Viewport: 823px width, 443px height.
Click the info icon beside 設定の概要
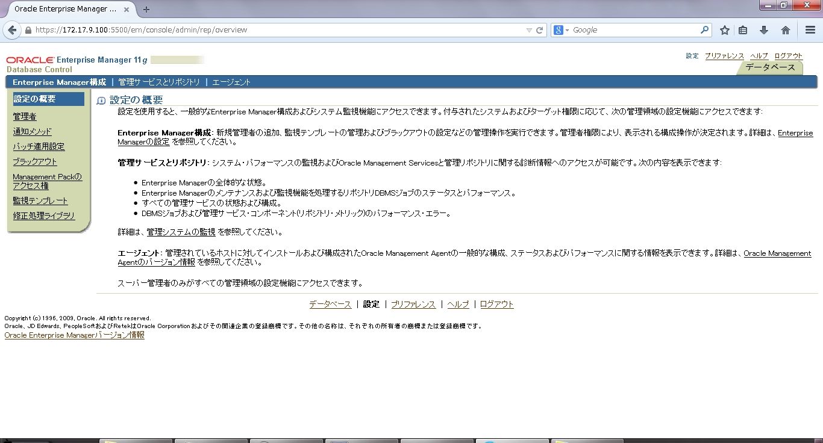[x=101, y=101]
